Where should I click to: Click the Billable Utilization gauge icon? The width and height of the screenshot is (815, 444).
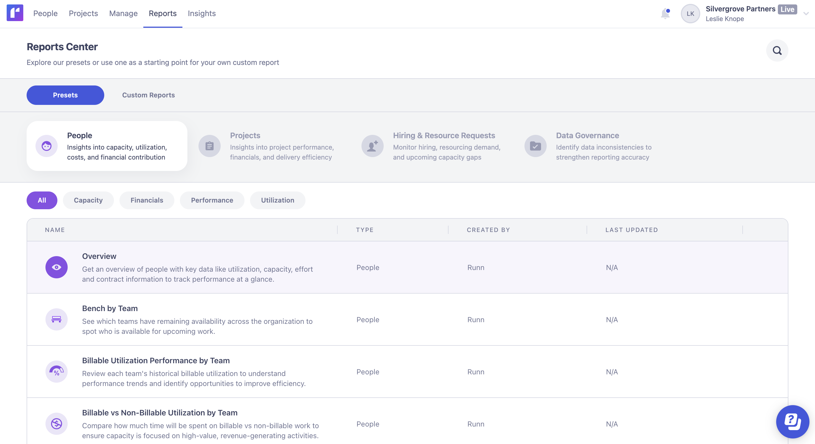click(x=56, y=372)
